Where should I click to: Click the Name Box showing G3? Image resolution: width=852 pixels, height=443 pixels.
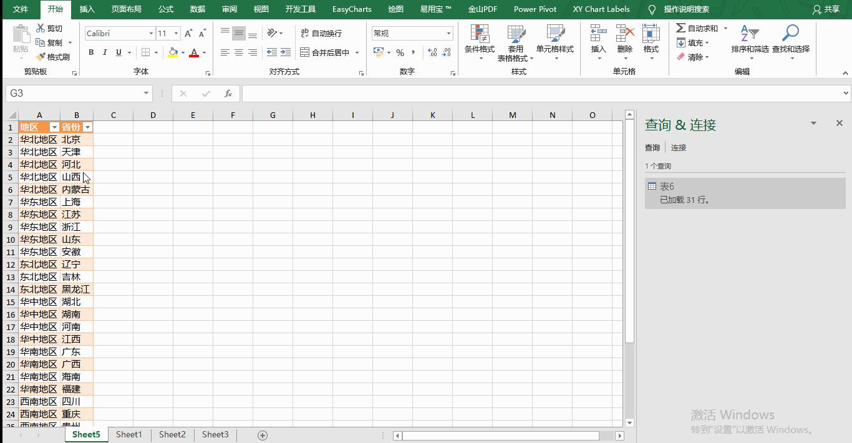[69, 92]
